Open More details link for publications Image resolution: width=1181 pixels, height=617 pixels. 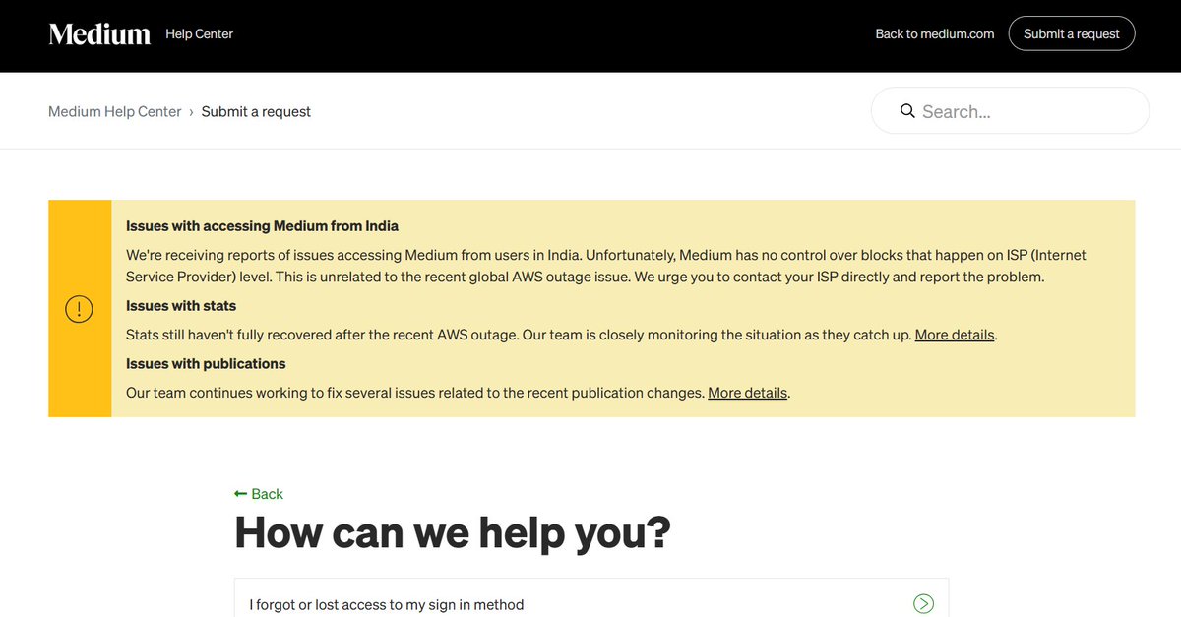tap(748, 393)
